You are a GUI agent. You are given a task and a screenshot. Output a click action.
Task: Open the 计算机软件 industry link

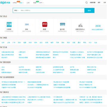(x=22, y=52)
